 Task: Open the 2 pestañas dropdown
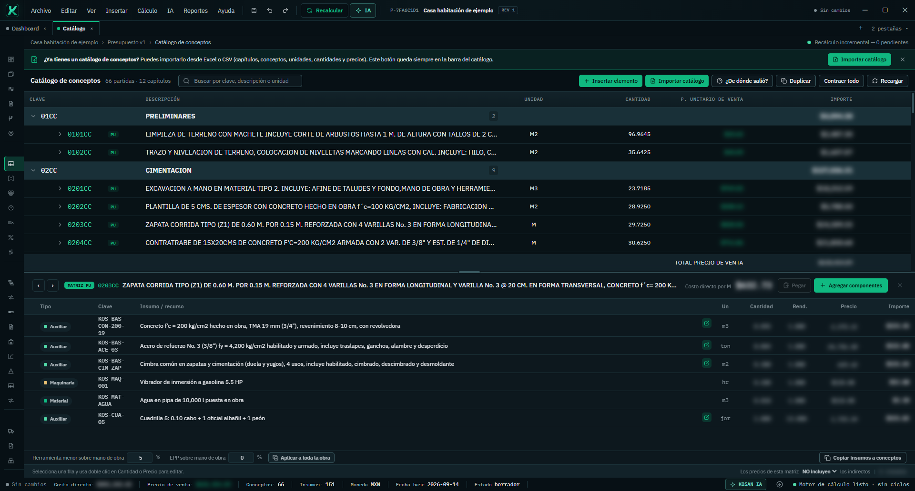889,29
